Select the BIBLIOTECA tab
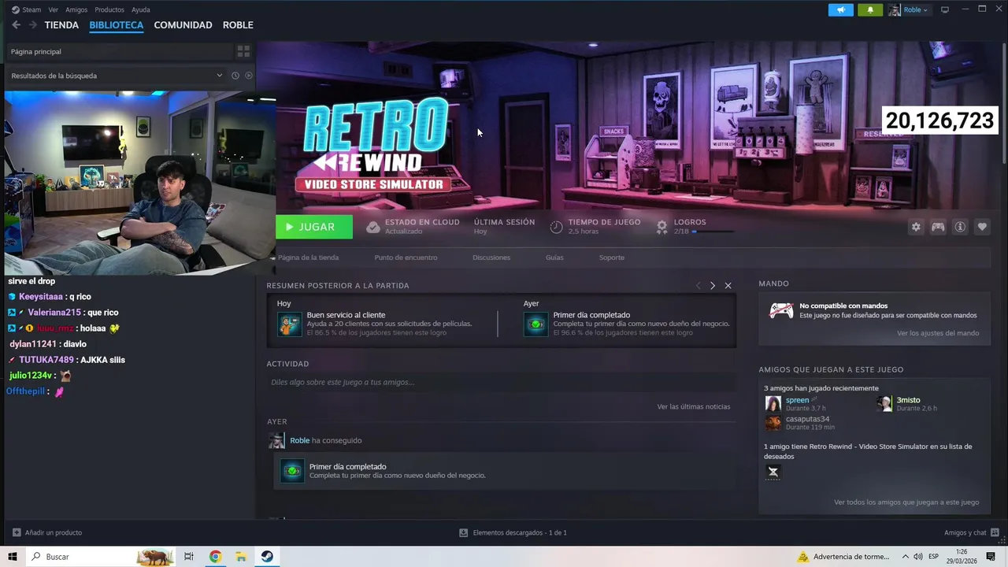The height and width of the screenshot is (567, 1008). click(117, 25)
